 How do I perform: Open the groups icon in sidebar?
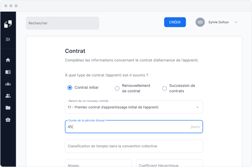(x=8, y=84)
